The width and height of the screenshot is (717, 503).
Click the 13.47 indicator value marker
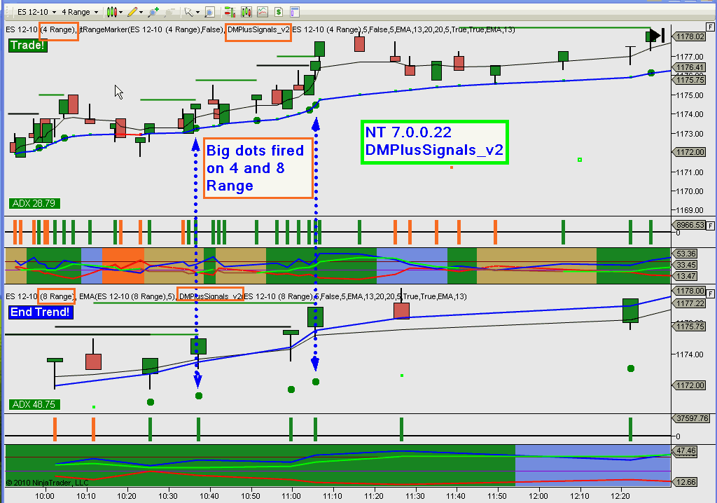tap(684, 276)
